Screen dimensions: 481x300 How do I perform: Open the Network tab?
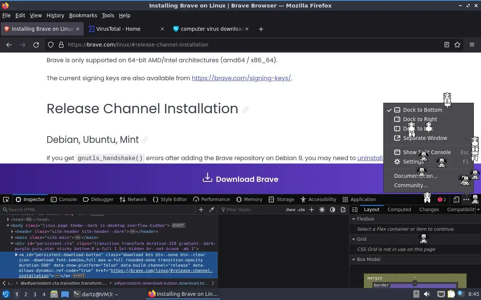point(133,199)
